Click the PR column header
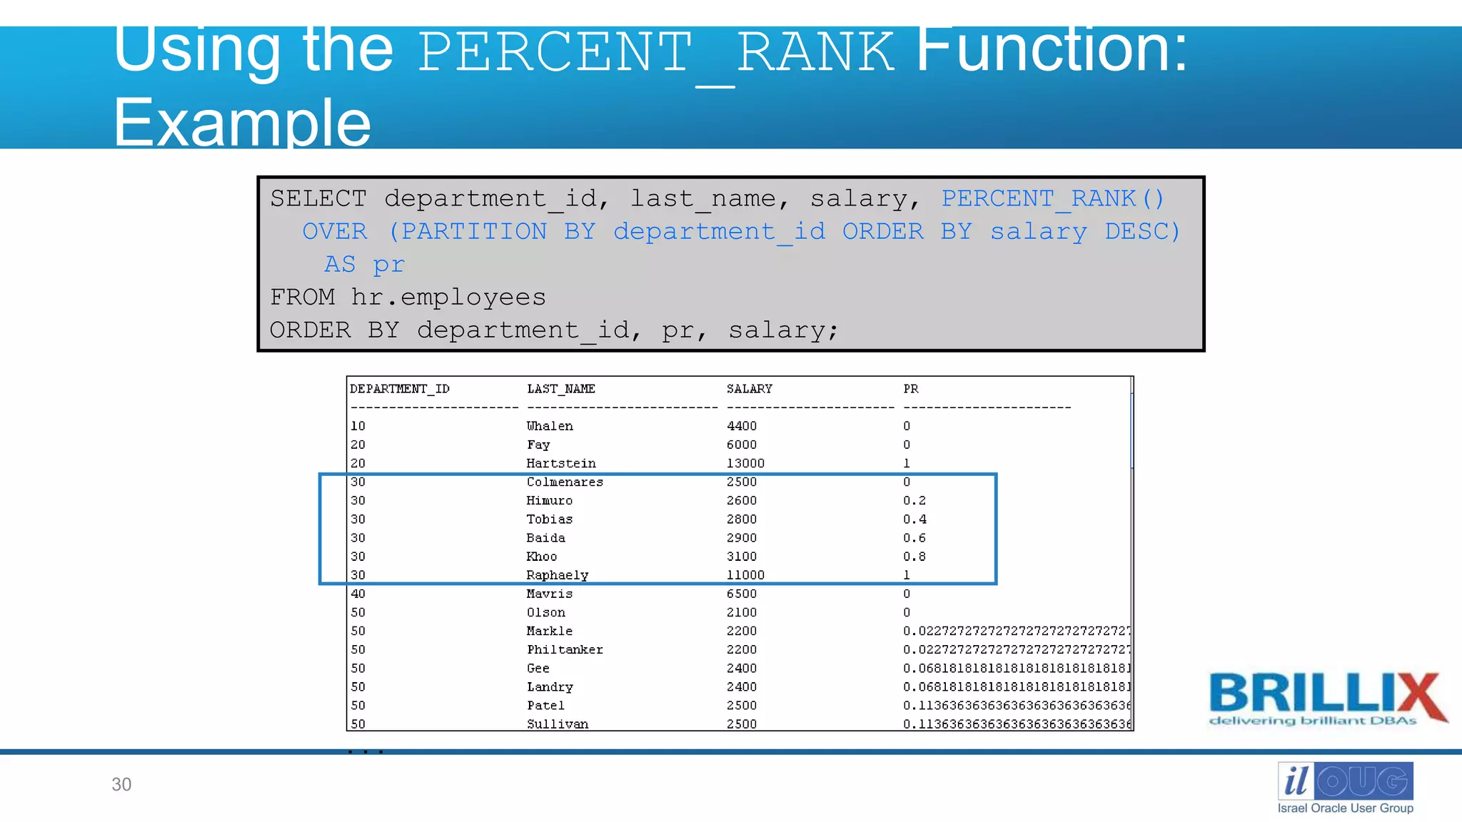 (911, 389)
